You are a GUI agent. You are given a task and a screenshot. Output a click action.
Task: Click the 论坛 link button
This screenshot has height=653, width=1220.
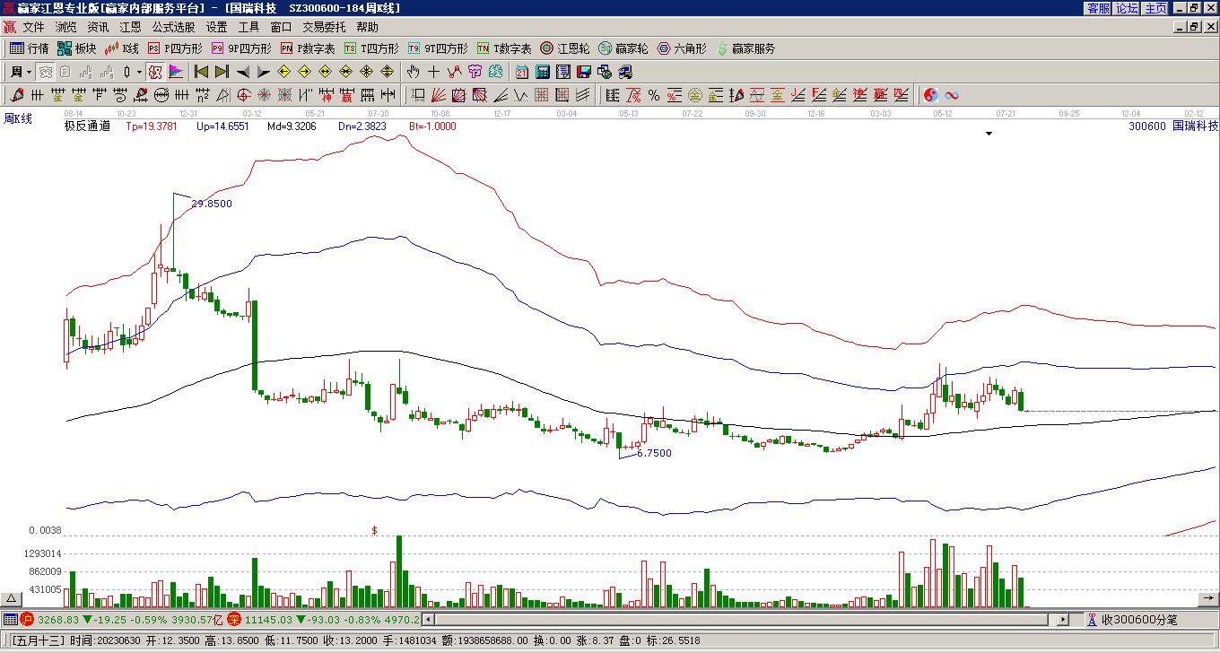1127,8
